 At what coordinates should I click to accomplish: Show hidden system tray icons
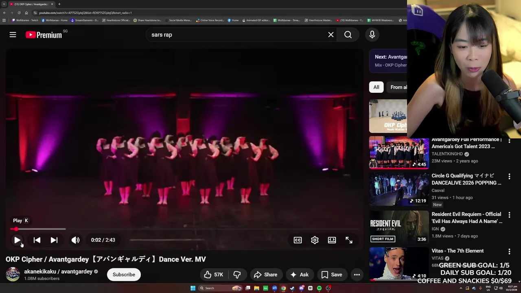(461, 288)
